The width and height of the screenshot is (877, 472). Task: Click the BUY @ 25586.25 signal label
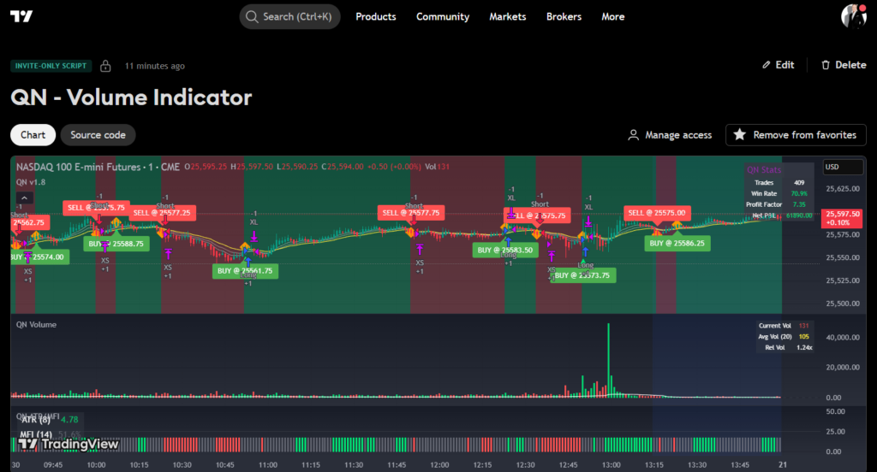click(677, 243)
